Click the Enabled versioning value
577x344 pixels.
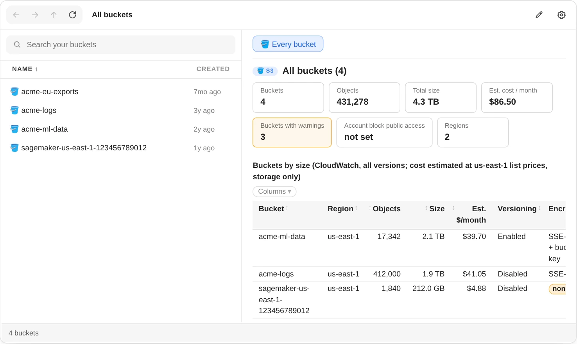(x=512, y=237)
